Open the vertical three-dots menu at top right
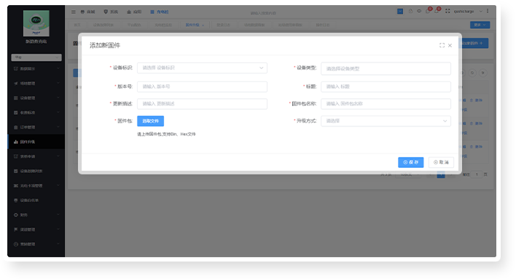Screen dimensions: 516x279 click(x=488, y=11)
